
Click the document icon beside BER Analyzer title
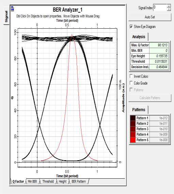click(x=12, y=9)
